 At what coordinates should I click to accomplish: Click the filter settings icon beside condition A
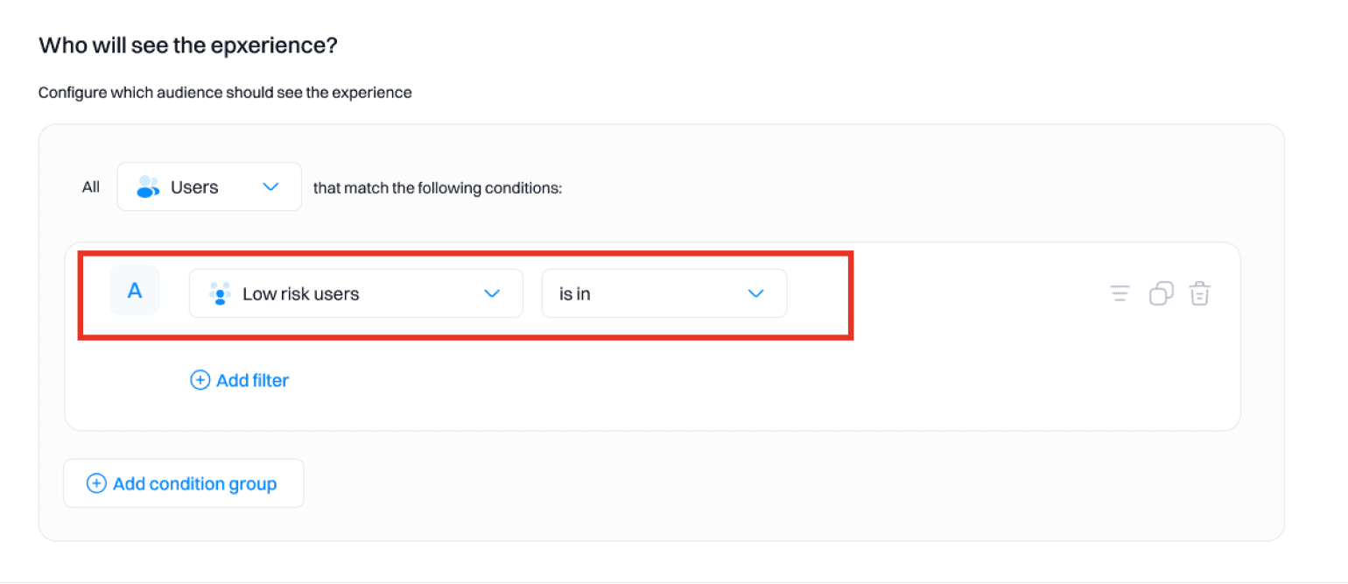coord(1119,293)
